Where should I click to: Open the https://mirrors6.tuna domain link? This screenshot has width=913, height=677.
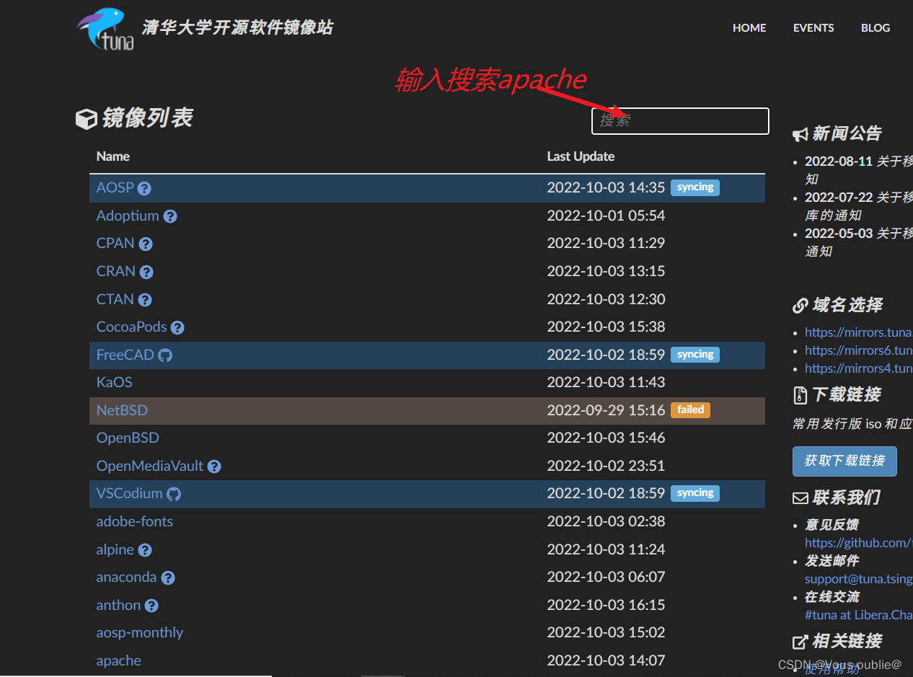859,350
